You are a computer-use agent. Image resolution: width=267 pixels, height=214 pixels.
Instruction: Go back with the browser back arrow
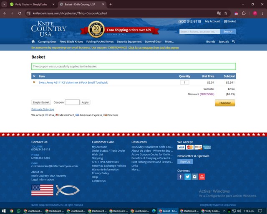[5, 13]
